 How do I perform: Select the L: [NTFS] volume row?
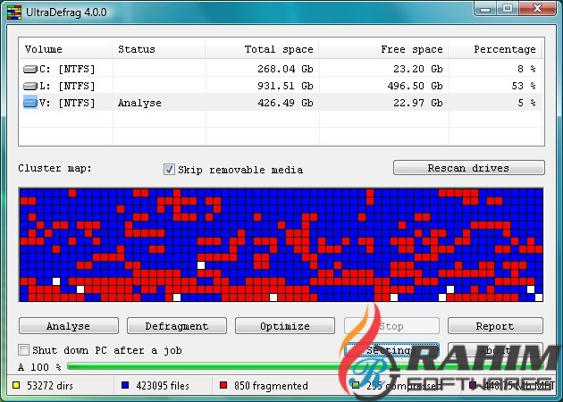point(281,86)
